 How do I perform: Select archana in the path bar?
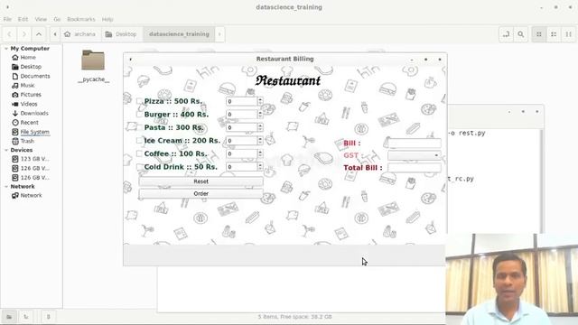[80, 34]
